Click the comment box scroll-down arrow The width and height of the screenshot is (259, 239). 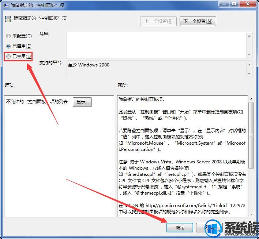[249, 55]
